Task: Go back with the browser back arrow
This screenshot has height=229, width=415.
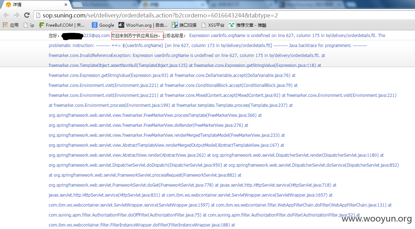Action: point(6,15)
